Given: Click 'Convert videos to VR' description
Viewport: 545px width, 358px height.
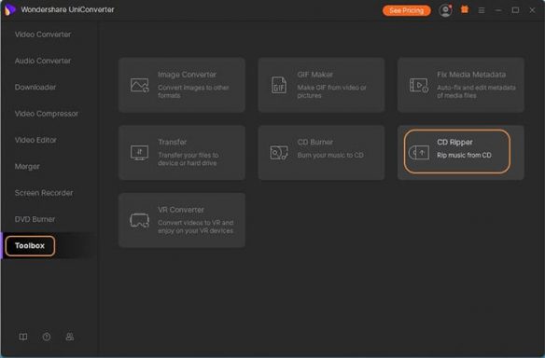Looking at the screenshot, I should (195, 227).
